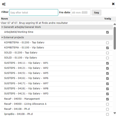This screenshot has height=117, width=116.
Task: Uncheck RecaP 04050 Management checkbox
Action: point(107,99)
